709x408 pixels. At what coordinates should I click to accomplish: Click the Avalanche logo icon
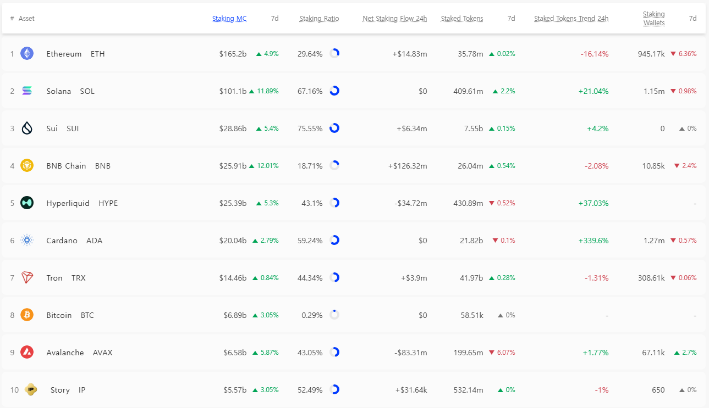(x=27, y=352)
